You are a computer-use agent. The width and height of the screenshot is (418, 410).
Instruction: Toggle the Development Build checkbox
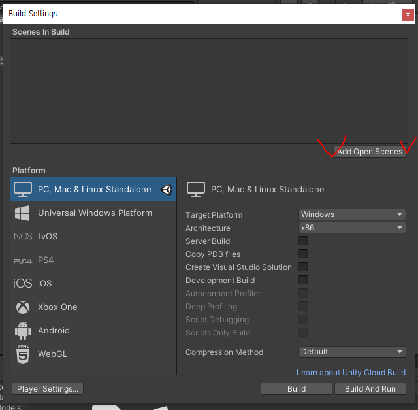[303, 280]
